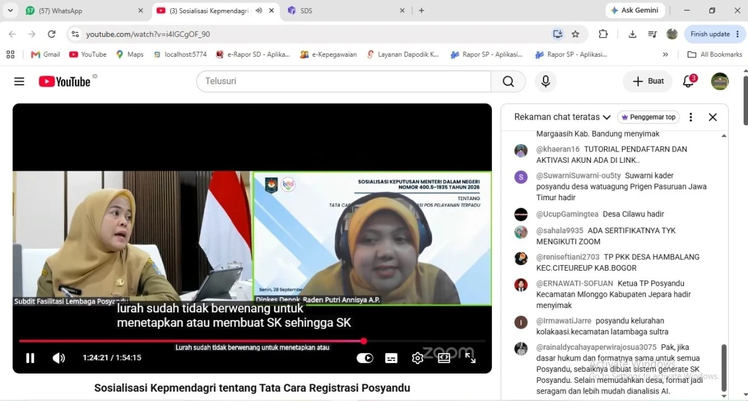Image resolution: width=748 pixels, height=401 pixels.
Task: View site information icon in address bar
Action: [75, 34]
